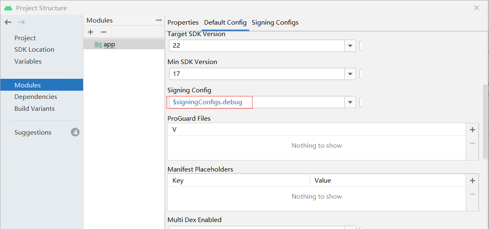This screenshot has width=489, height=229.
Task: Click the Min SDK Version field showing 17
Action: tap(257, 74)
